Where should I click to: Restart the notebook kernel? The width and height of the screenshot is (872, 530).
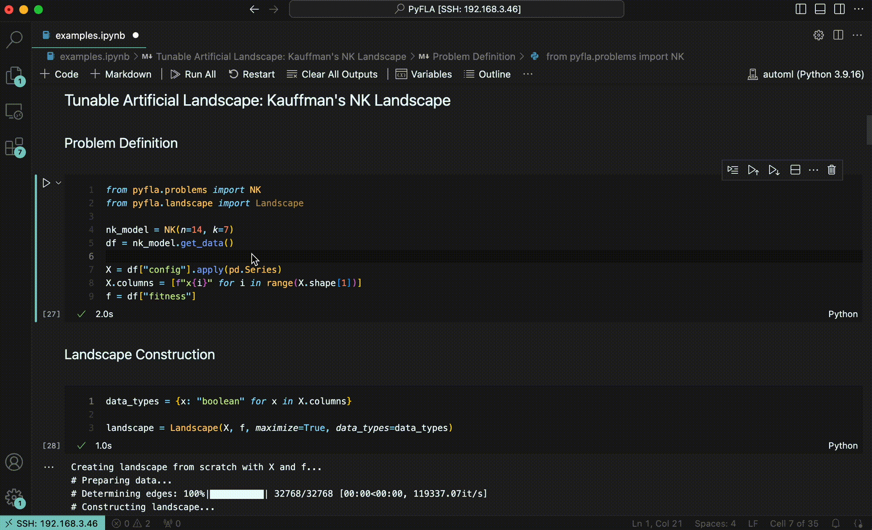tap(252, 74)
